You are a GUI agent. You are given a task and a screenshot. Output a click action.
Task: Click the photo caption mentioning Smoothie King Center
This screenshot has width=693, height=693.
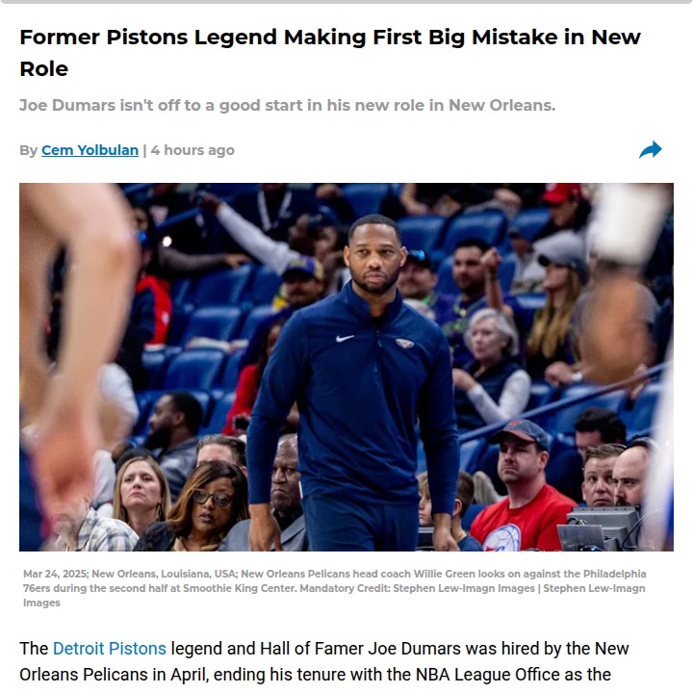(x=335, y=588)
